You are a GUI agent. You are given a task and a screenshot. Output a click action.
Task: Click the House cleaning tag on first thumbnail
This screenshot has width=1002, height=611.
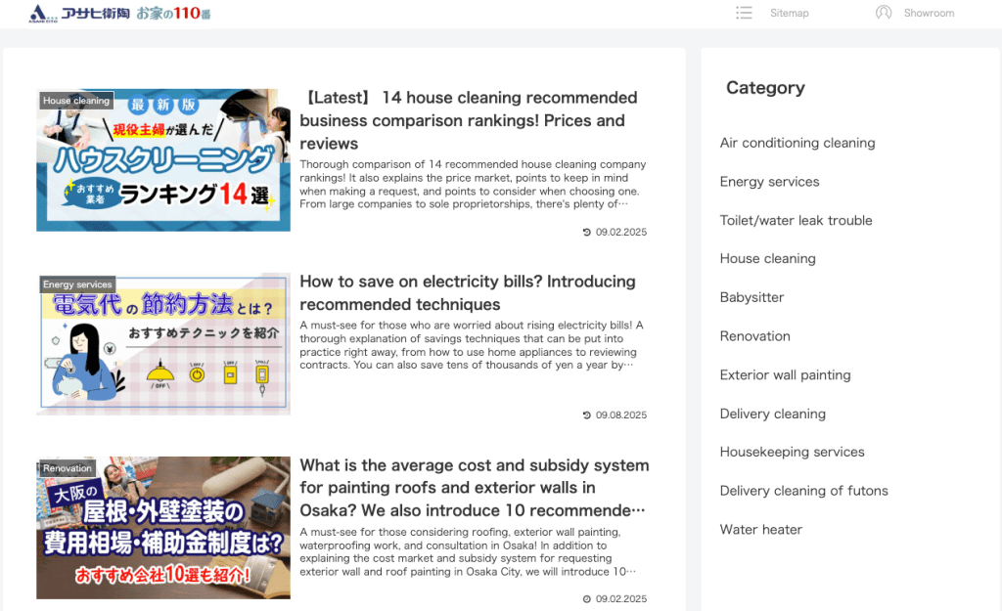[76, 101]
